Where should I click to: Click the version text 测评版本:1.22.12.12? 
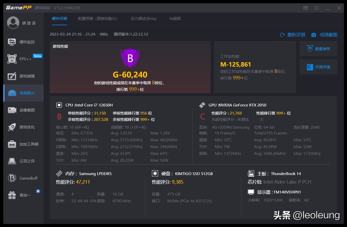(131, 34)
